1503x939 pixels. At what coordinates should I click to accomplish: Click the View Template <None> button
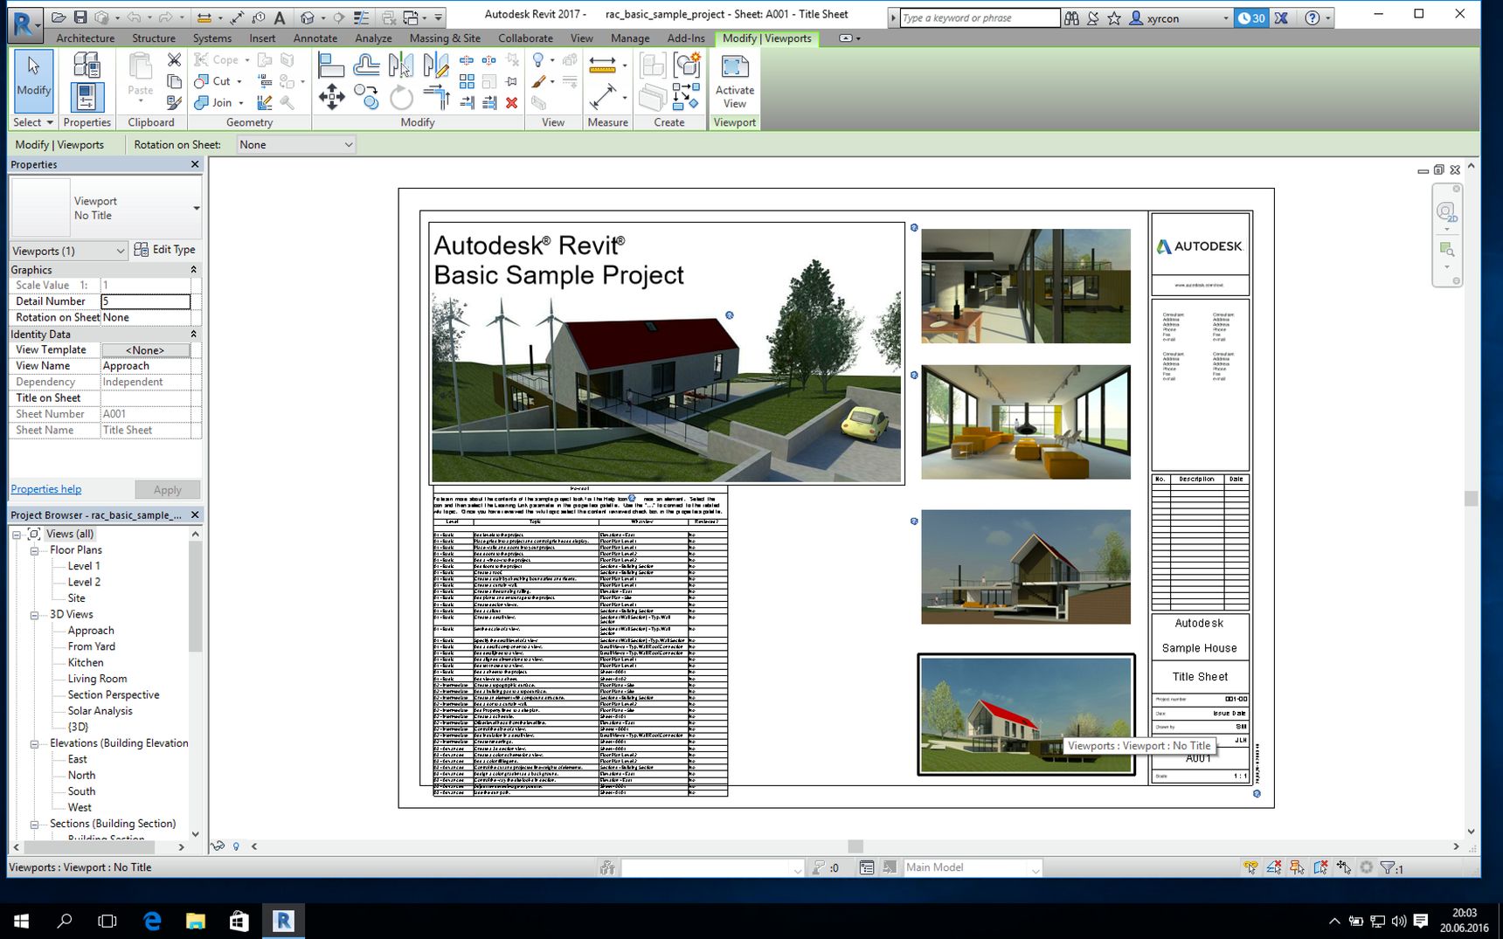145,350
